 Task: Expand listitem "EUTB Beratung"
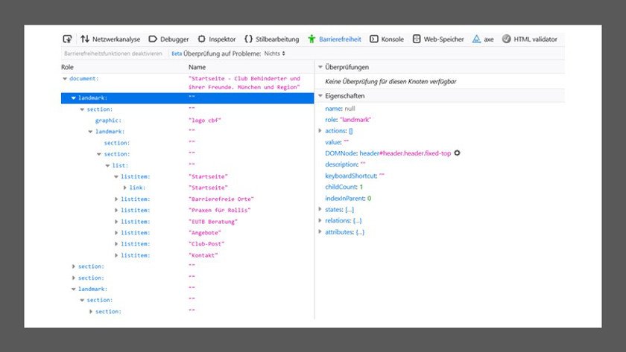tap(116, 222)
